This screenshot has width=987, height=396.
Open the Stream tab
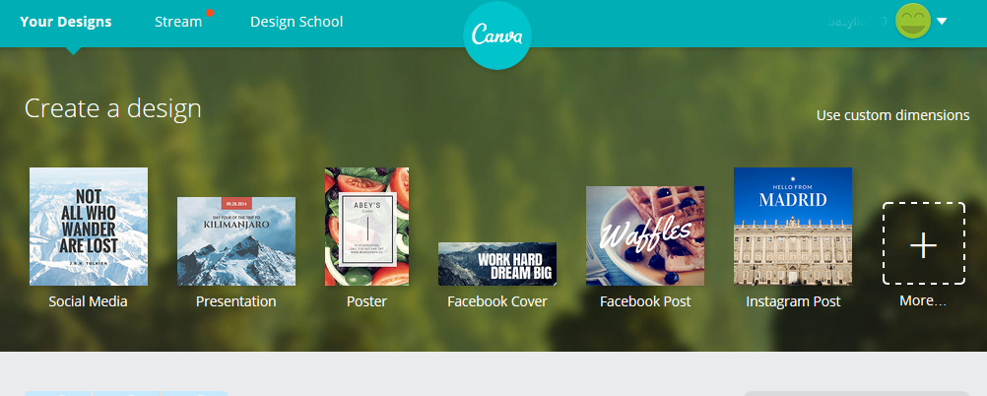[178, 22]
